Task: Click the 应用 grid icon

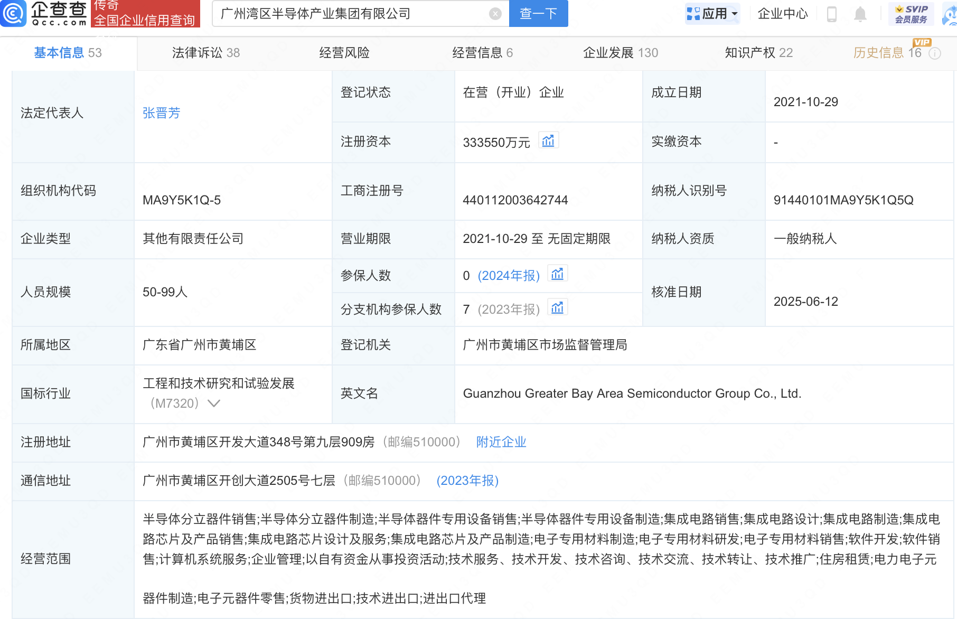Action: [x=693, y=14]
